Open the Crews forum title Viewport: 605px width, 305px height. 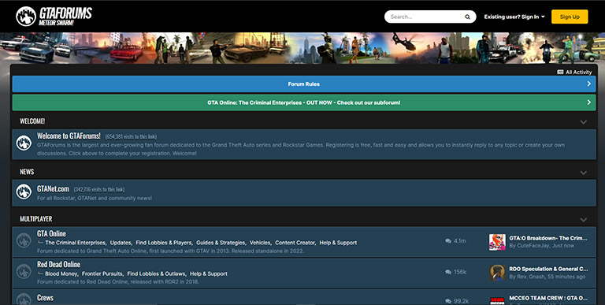coord(45,298)
